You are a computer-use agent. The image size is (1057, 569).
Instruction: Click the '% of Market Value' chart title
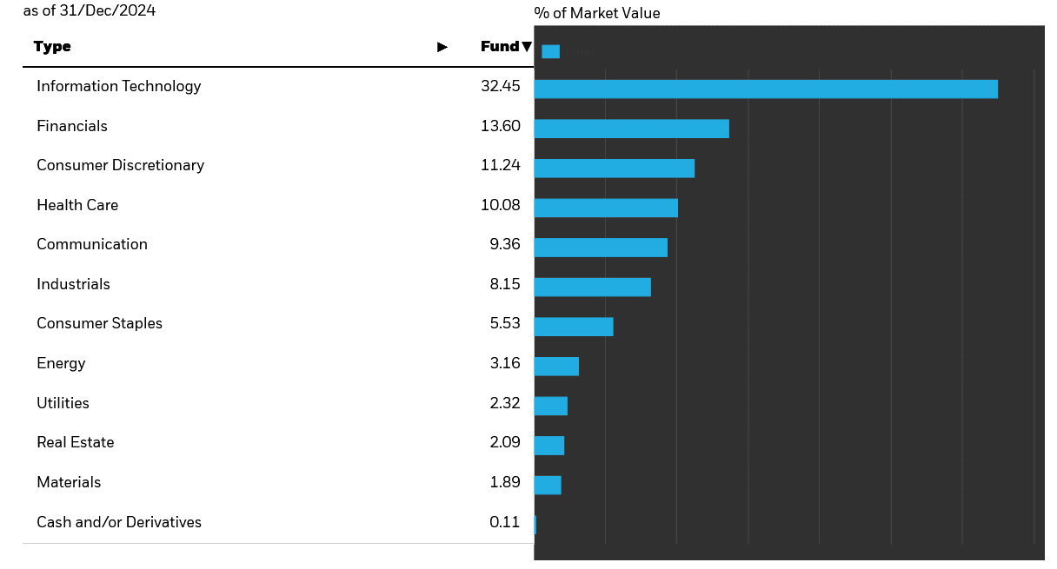pos(596,13)
